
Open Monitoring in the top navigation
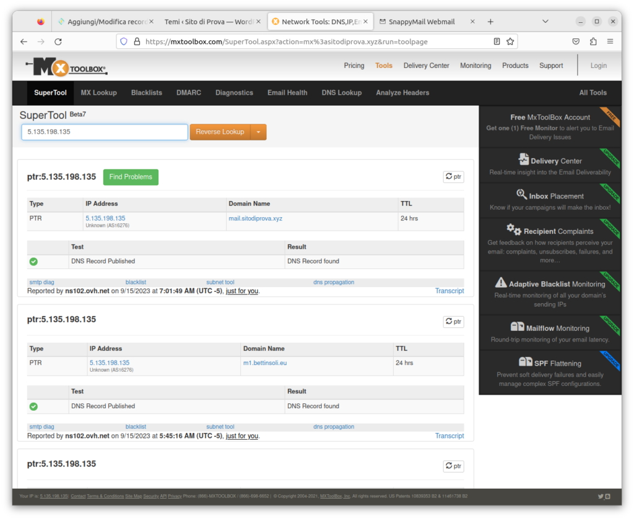point(475,66)
